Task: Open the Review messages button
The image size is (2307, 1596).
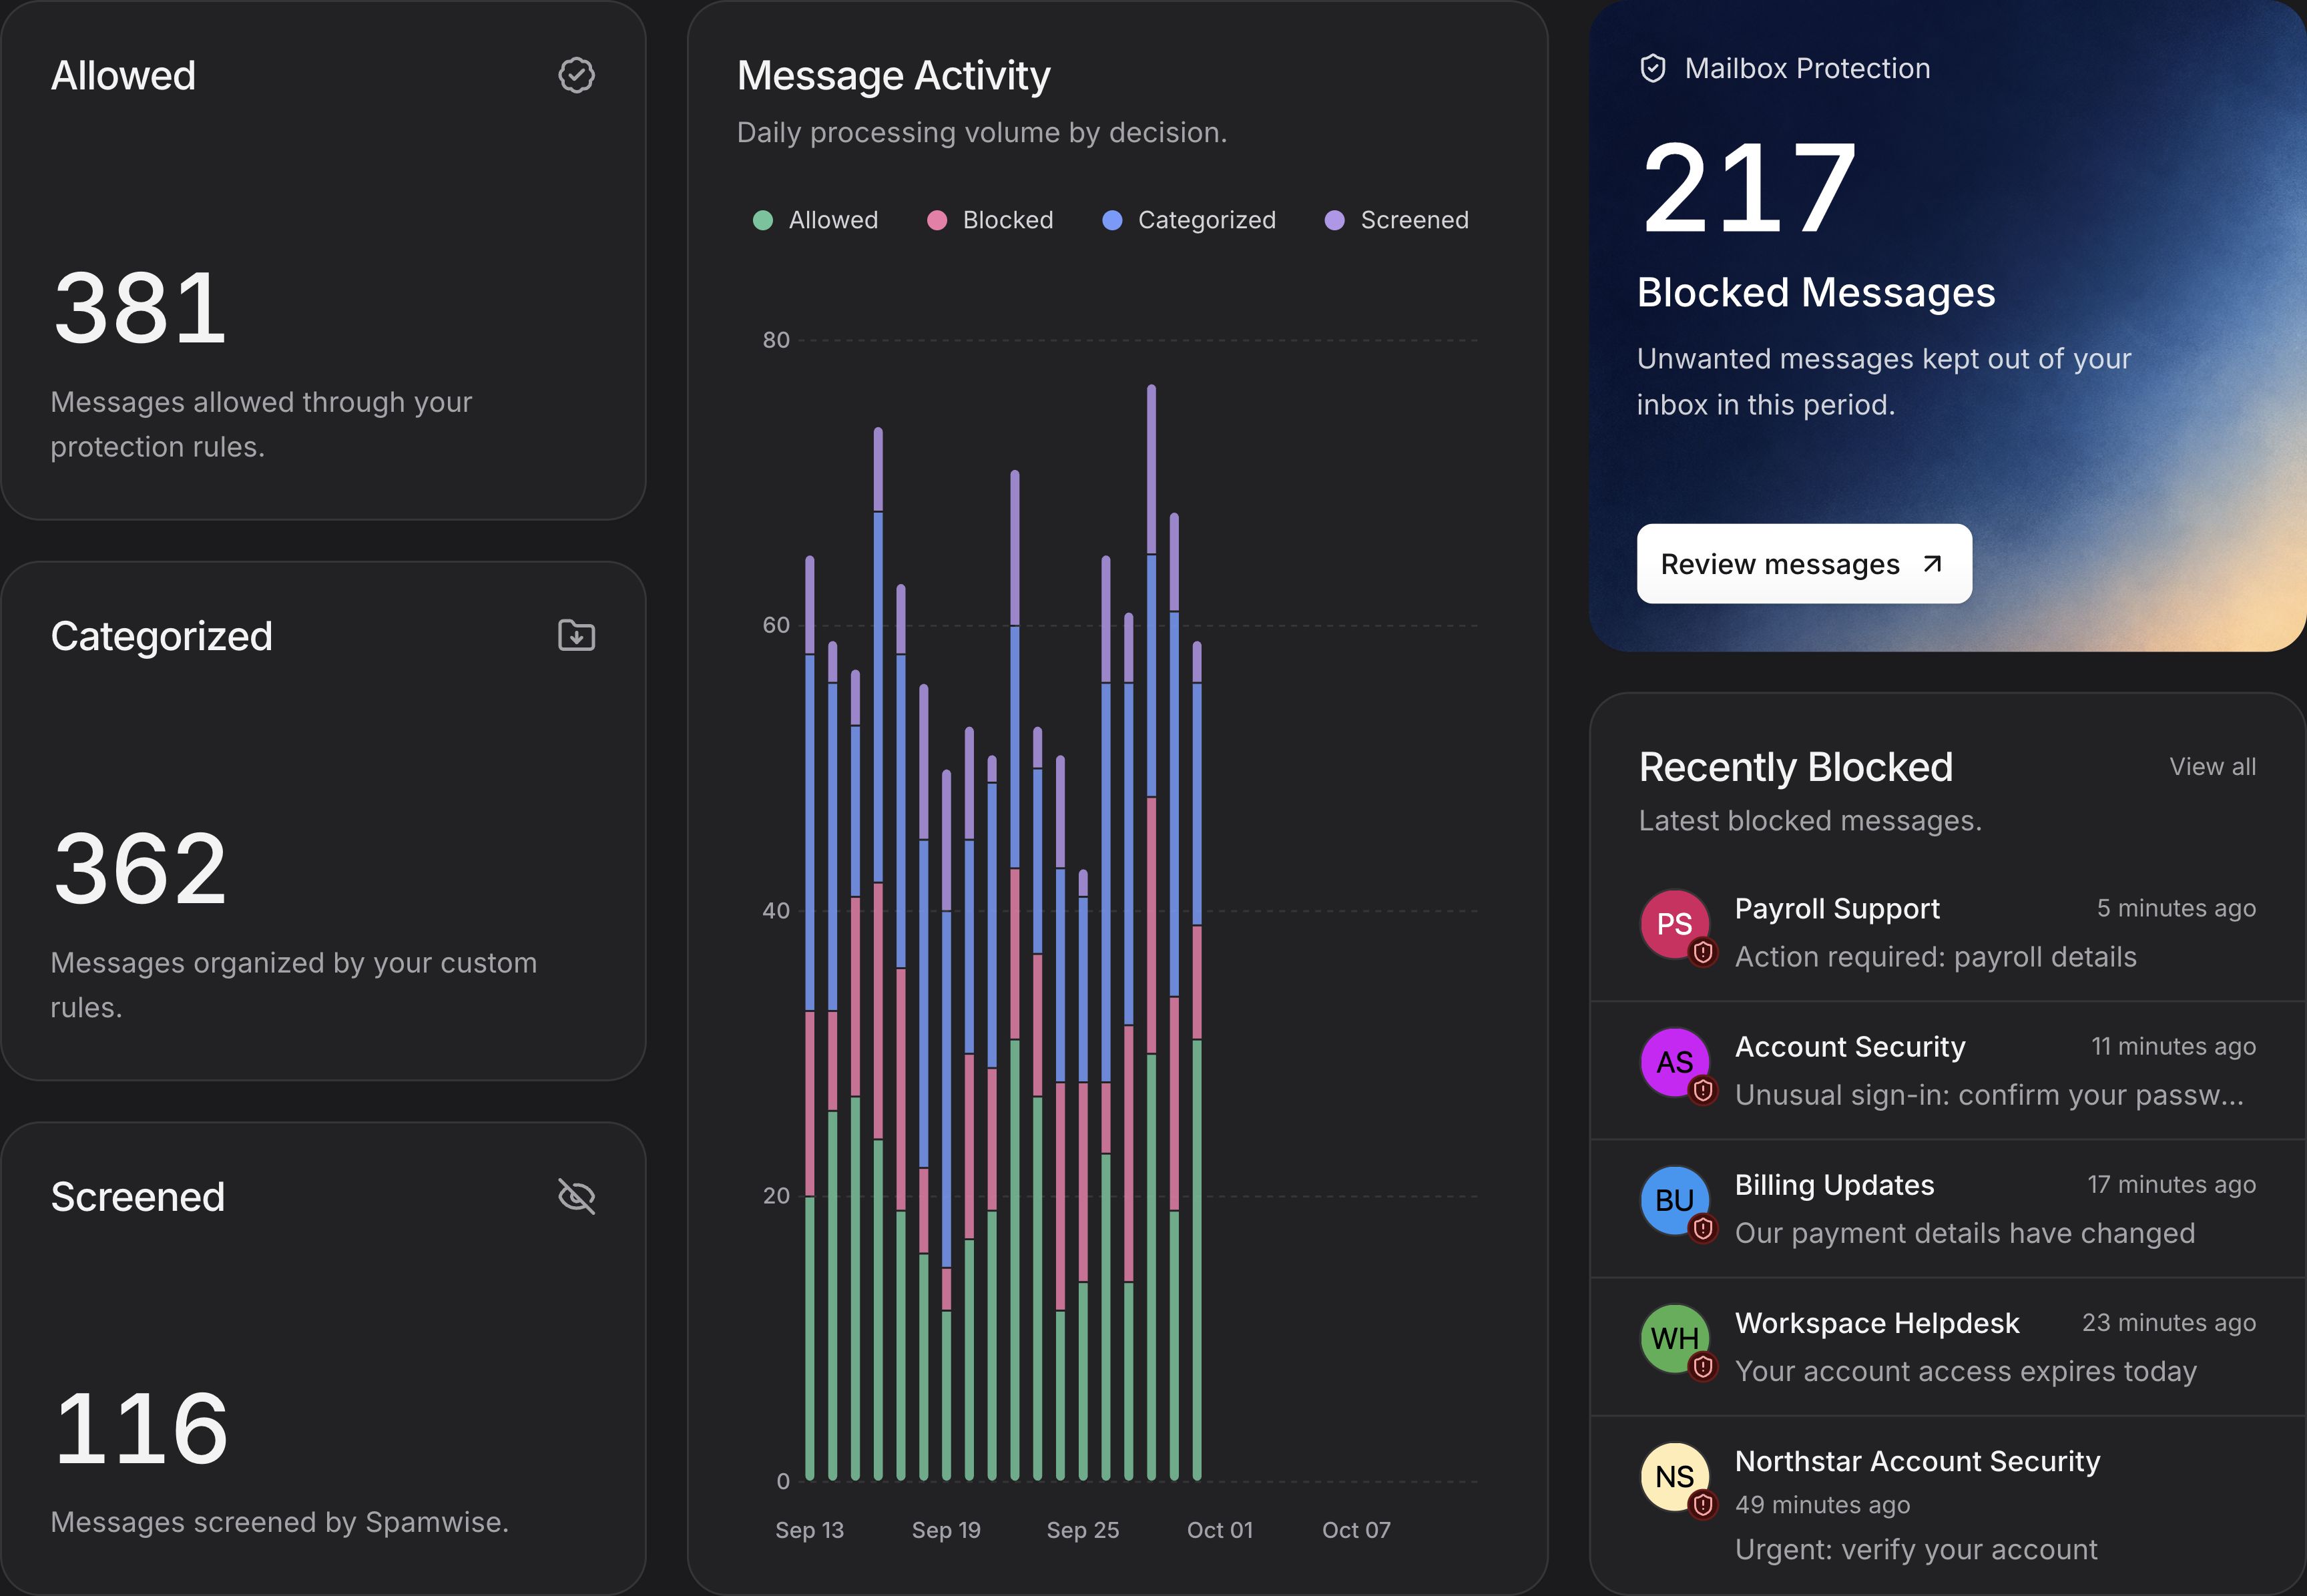Action: [1804, 564]
